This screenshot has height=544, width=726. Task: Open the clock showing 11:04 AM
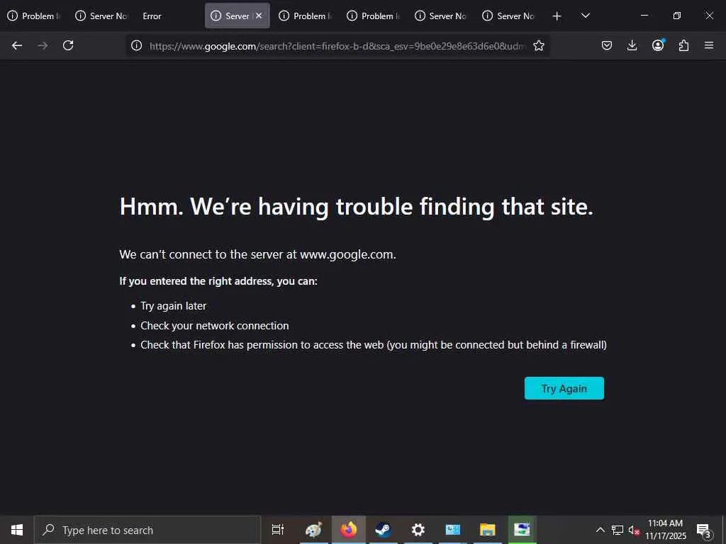[x=665, y=530]
